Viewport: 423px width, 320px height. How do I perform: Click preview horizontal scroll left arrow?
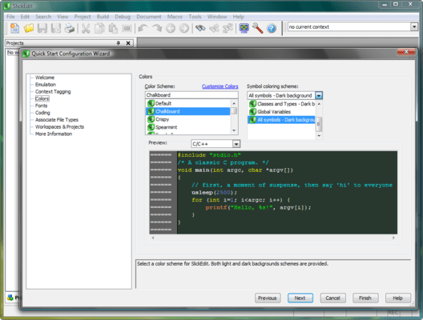(x=153, y=238)
